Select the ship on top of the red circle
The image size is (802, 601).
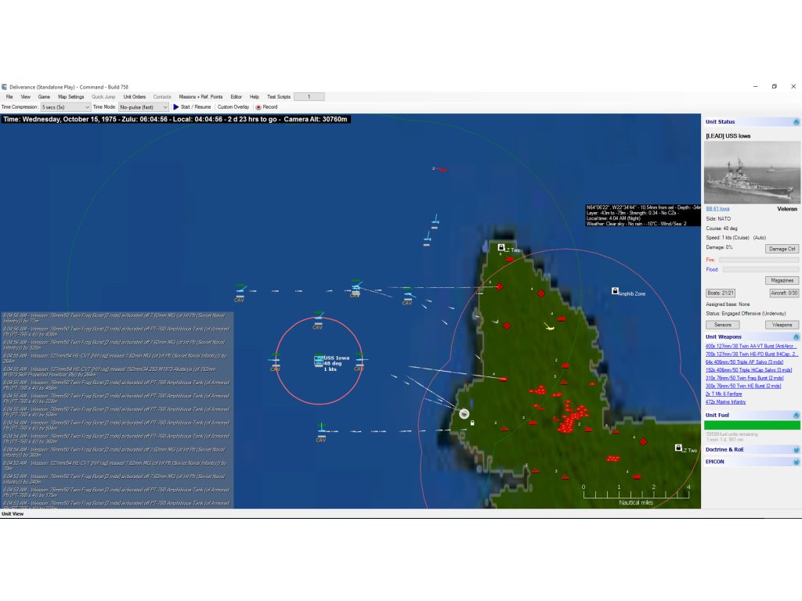[x=318, y=318]
